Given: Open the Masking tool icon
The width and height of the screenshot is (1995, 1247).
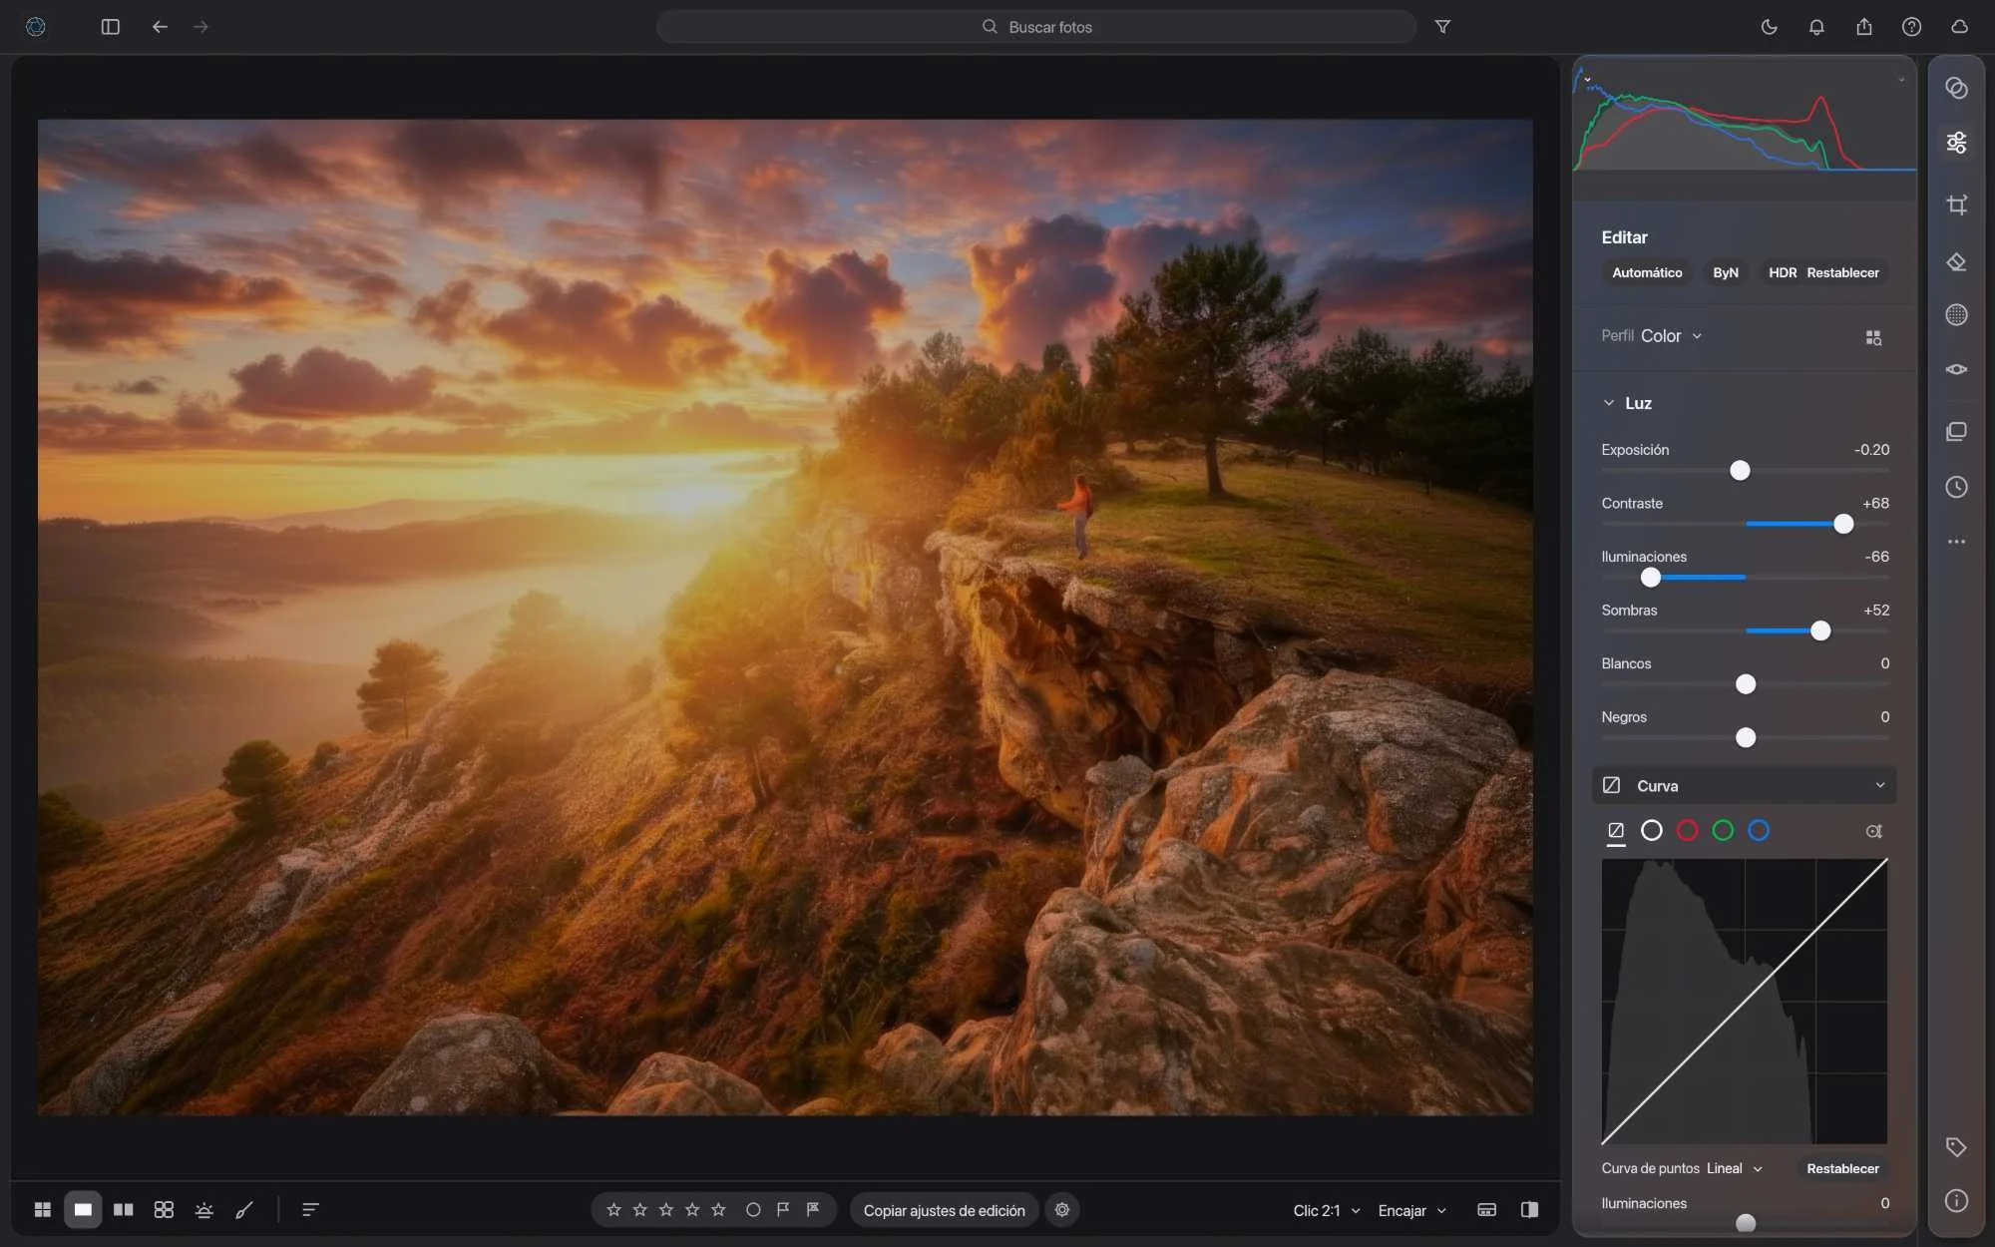Looking at the screenshot, I should 1956,315.
